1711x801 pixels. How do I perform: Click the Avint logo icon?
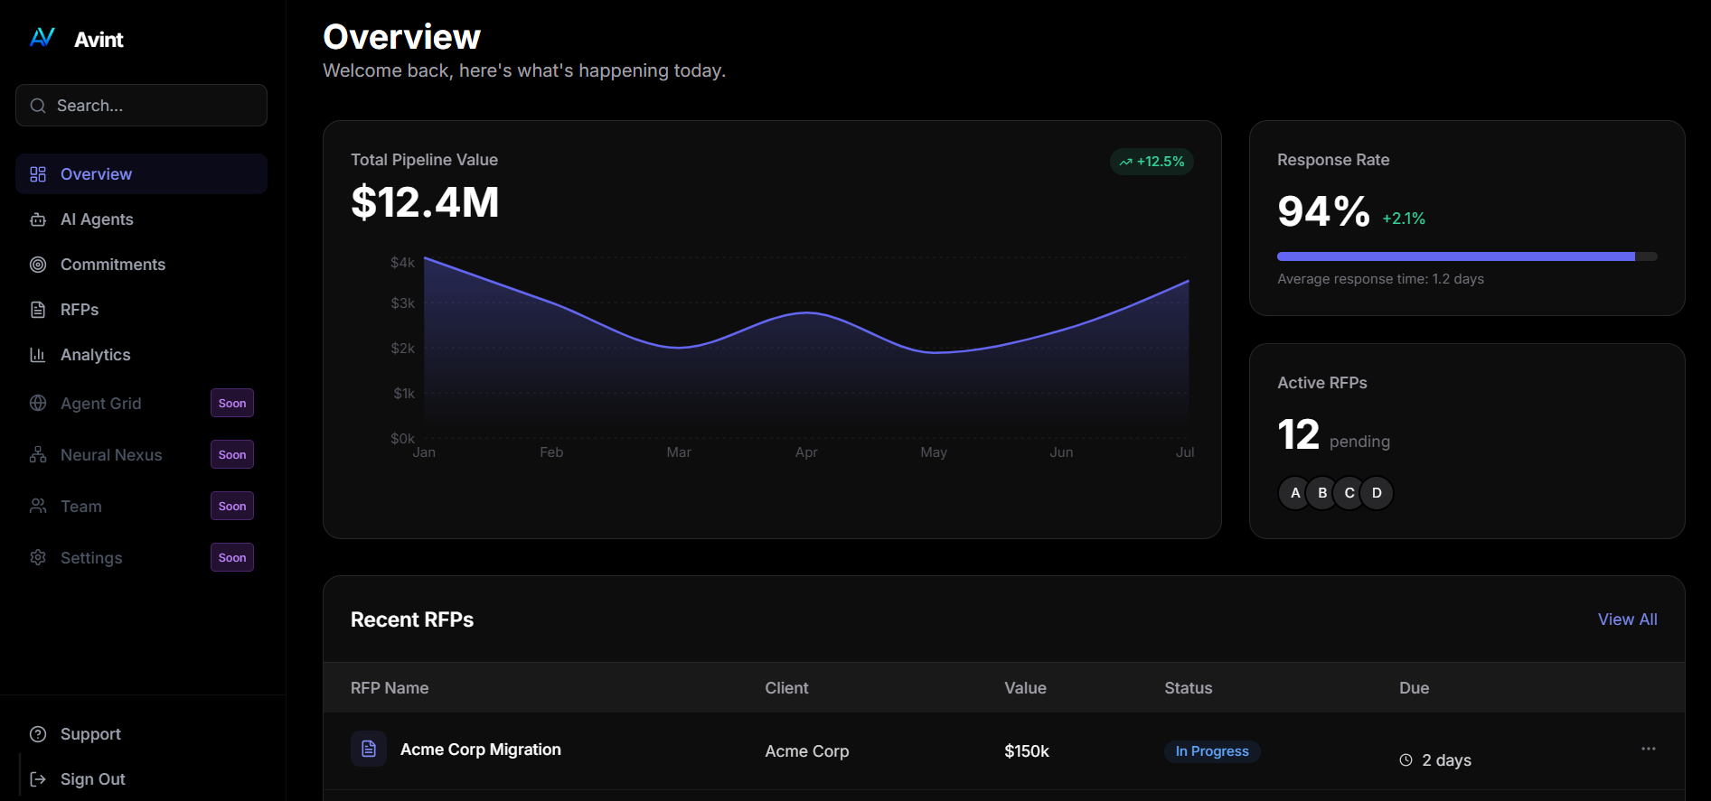point(42,38)
